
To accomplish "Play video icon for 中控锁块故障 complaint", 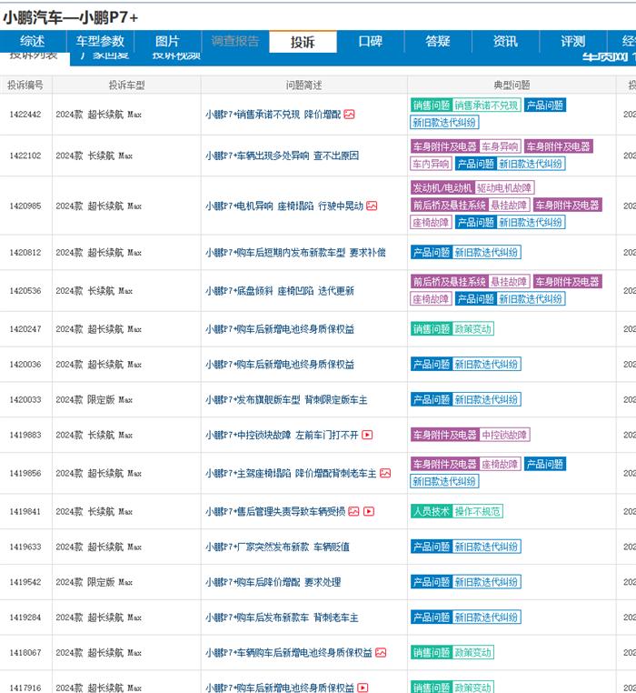I will coord(367,435).
